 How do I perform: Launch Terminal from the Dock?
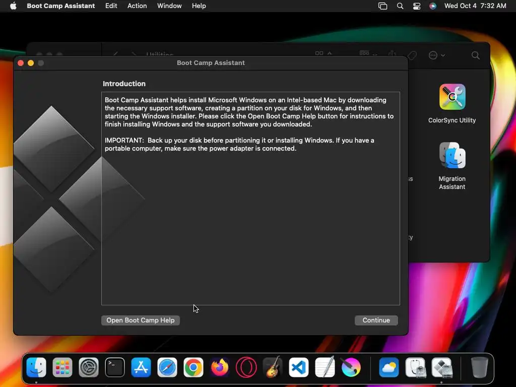[115, 367]
